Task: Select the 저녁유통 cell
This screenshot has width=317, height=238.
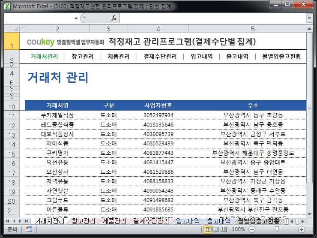Action: [x=57, y=181]
